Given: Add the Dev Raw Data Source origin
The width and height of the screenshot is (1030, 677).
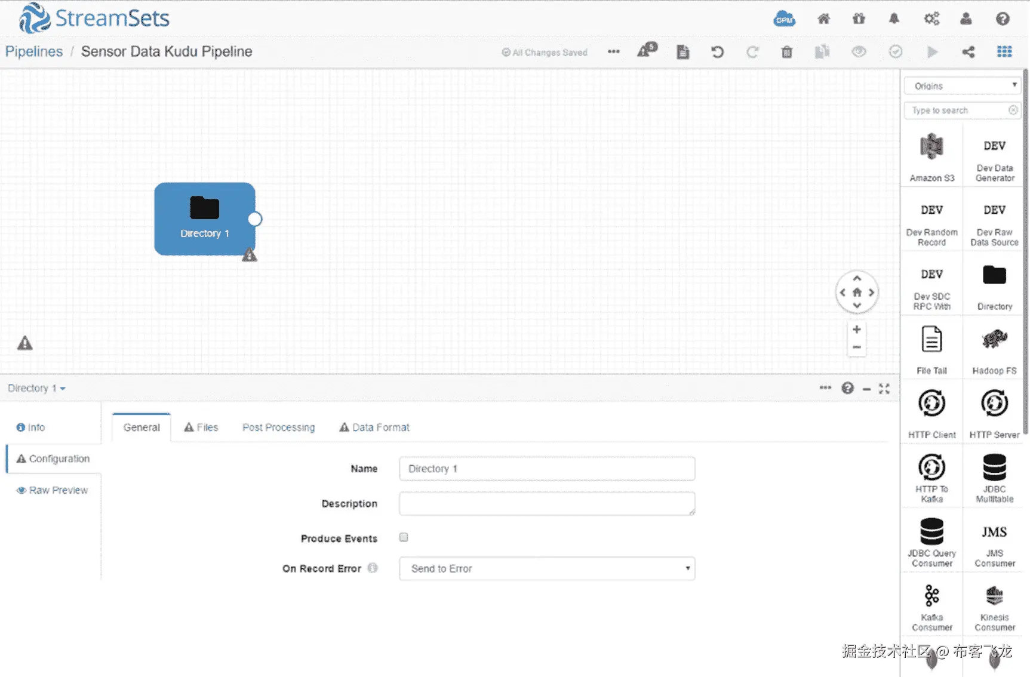Looking at the screenshot, I should click(995, 222).
